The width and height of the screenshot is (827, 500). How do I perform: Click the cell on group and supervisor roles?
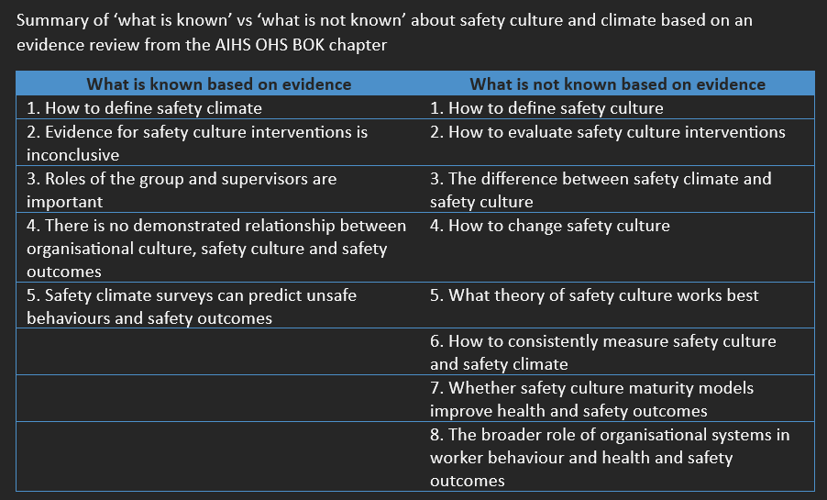coord(182,190)
